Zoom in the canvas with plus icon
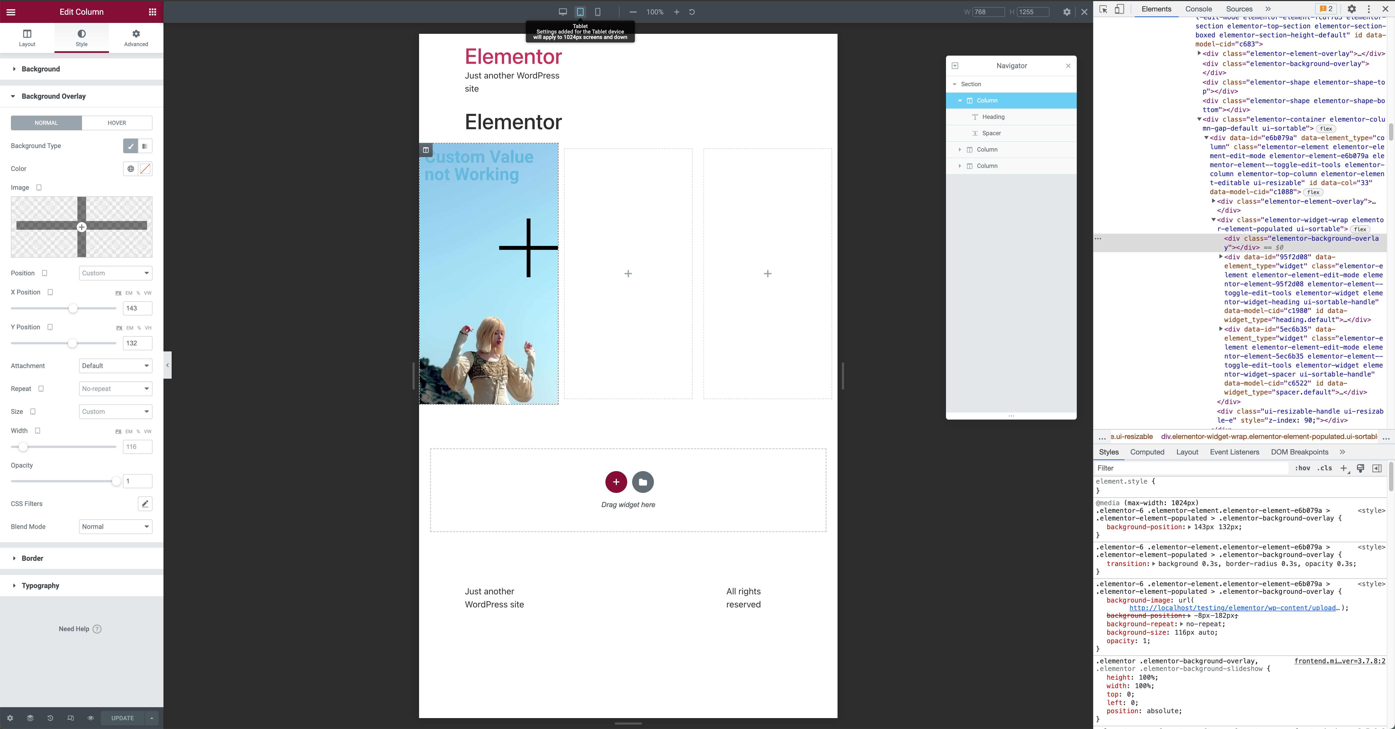 676,12
